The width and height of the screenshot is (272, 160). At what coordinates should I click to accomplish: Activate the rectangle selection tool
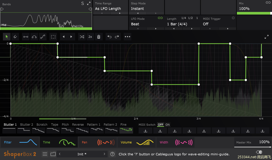click(53, 37)
